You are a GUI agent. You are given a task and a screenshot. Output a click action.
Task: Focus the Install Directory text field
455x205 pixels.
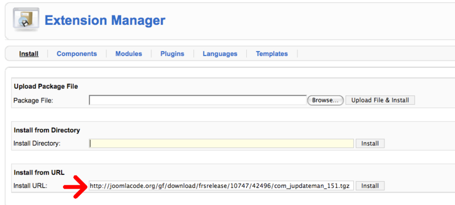[221, 143]
